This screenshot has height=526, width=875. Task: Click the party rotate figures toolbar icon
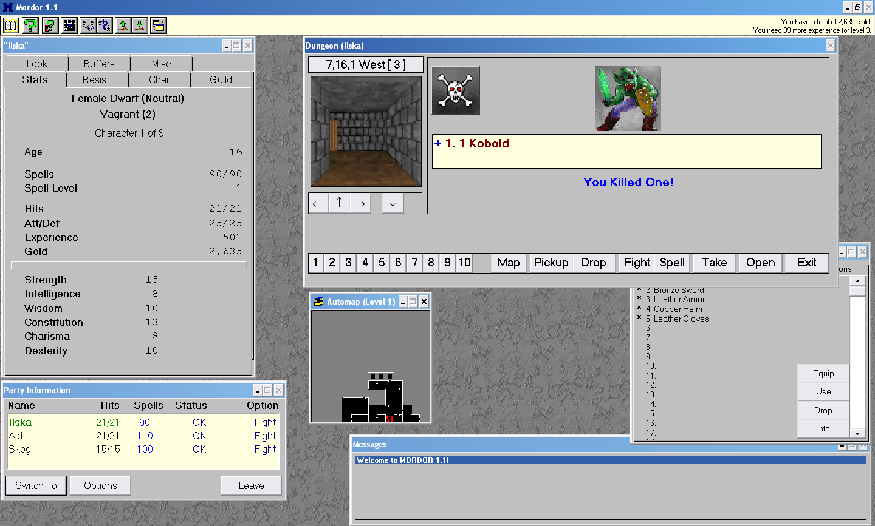coord(87,25)
